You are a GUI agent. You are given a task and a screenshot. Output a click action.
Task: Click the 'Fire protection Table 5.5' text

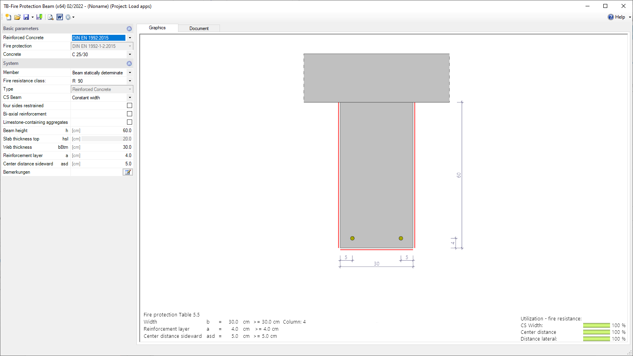172,315
